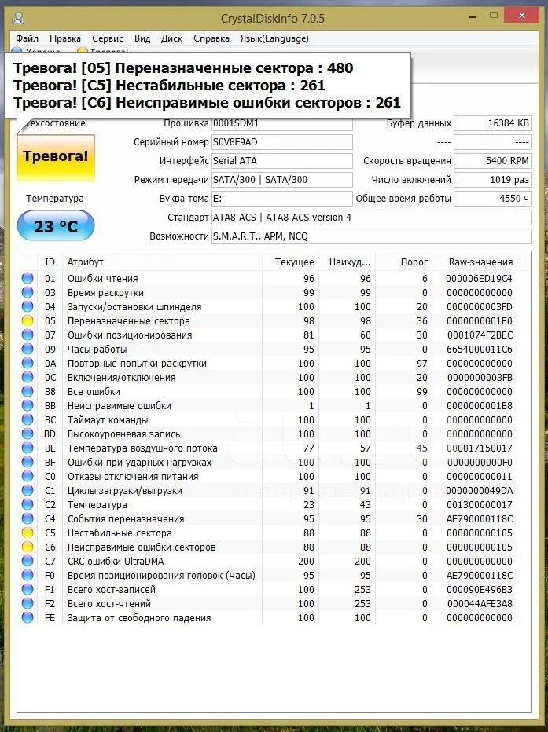548x732 pixels.
Task: Click status icon for Температура воздушного потока
Action: [28, 448]
